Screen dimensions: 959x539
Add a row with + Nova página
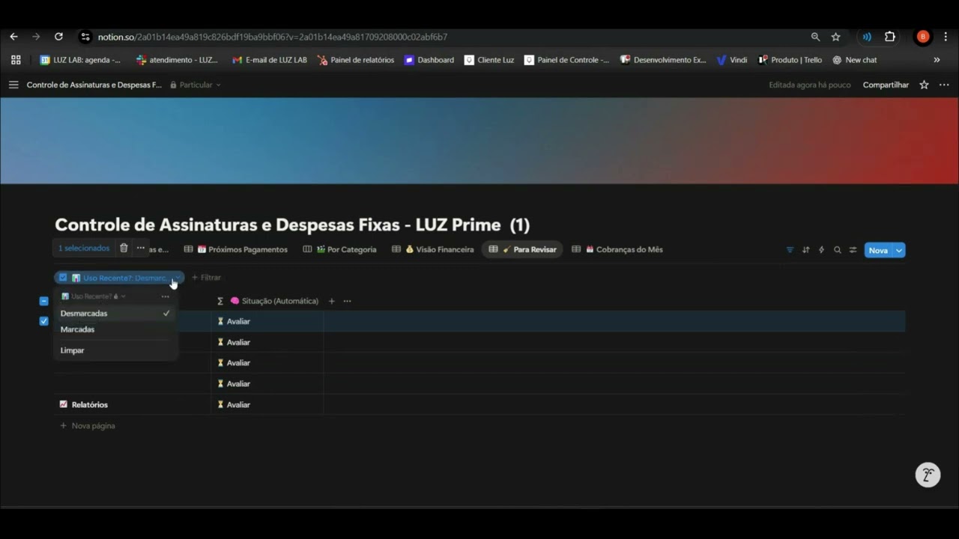88,426
